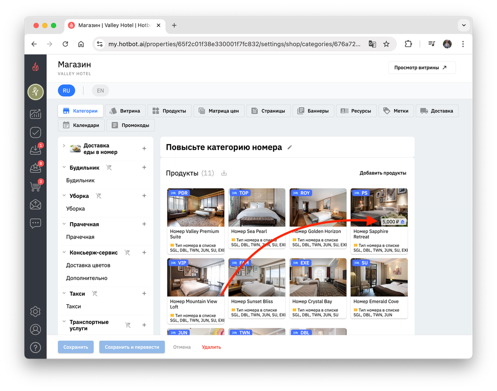
Task: Open the outgoing mail envelope icon in sidebar
Action: tap(35, 205)
